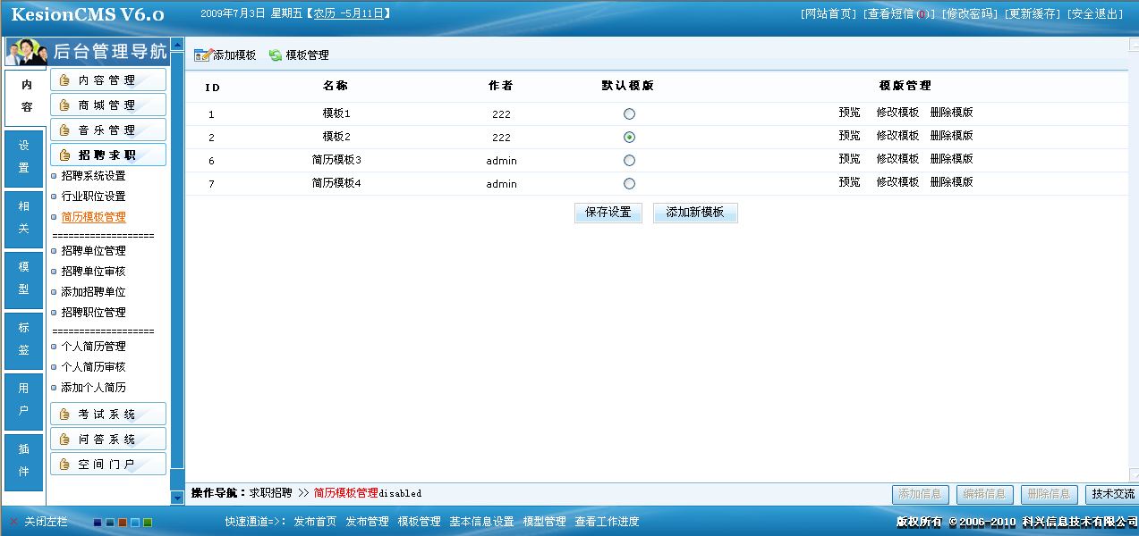Open the 问答系统 section
1139x536 pixels.
point(108,438)
